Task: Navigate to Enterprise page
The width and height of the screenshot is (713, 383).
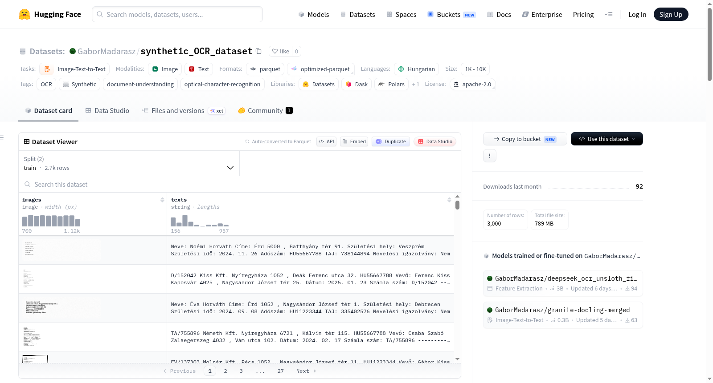Action: pos(542,14)
